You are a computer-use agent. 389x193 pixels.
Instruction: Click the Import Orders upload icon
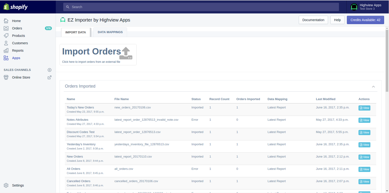click(x=126, y=53)
